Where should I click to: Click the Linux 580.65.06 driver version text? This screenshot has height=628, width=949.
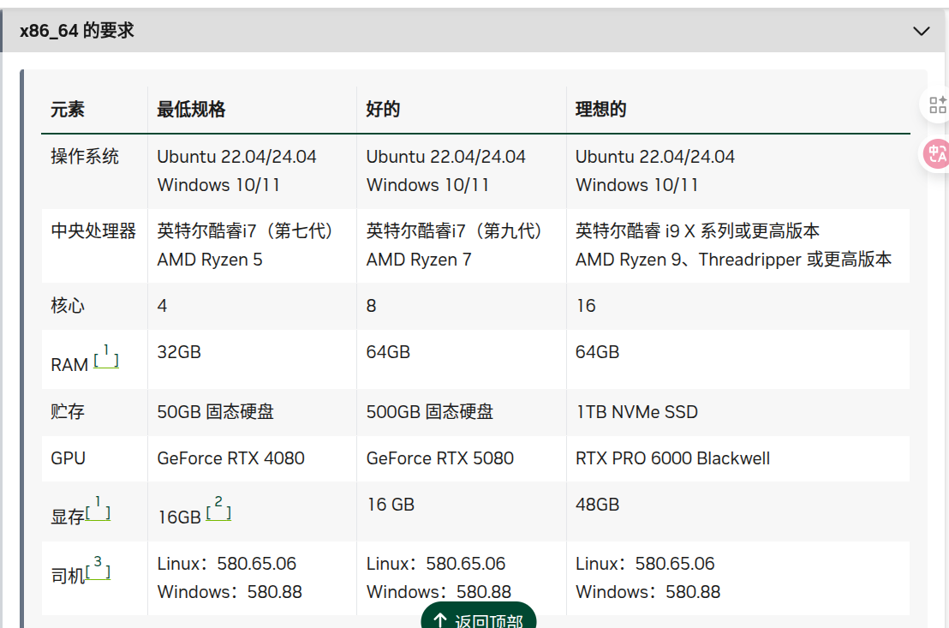click(x=226, y=563)
